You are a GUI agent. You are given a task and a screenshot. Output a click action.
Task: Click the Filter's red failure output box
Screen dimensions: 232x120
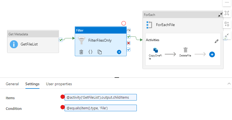point(128,43)
